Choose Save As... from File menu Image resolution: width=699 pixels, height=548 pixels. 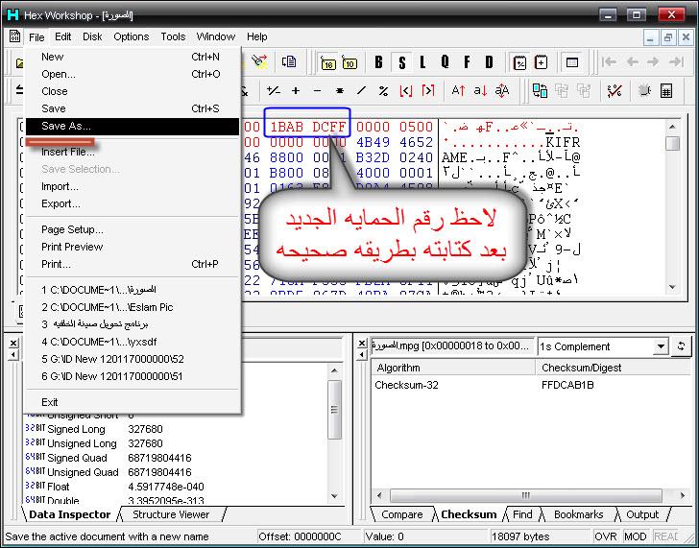[x=133, y=126]
